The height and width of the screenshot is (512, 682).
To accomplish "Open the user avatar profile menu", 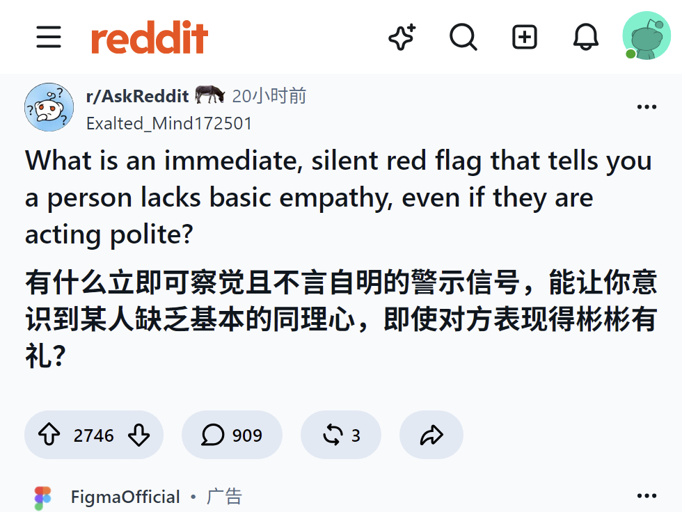I will (647, 35).
